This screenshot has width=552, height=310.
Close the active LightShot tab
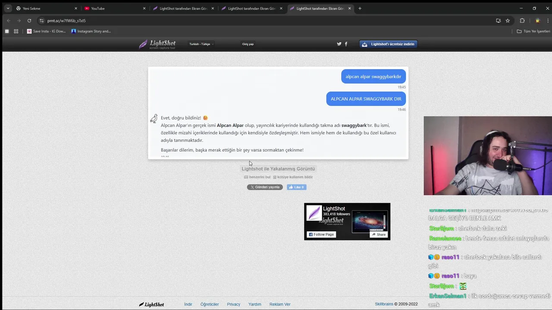pyautogui.click(x=349, y=8)
